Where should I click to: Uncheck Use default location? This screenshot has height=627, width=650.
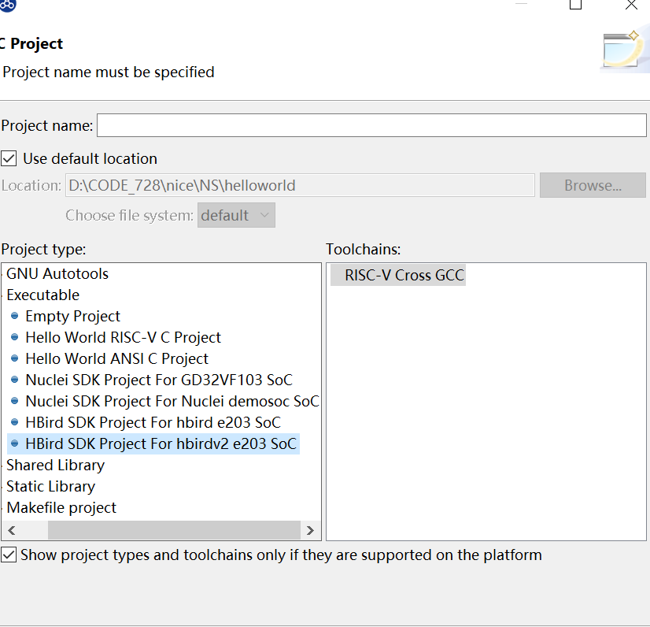coord(9,159)
